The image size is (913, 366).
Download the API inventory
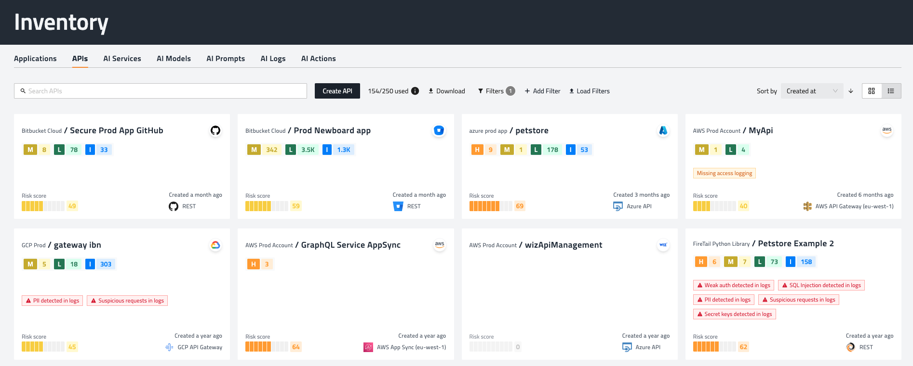(x=447, y=91)
